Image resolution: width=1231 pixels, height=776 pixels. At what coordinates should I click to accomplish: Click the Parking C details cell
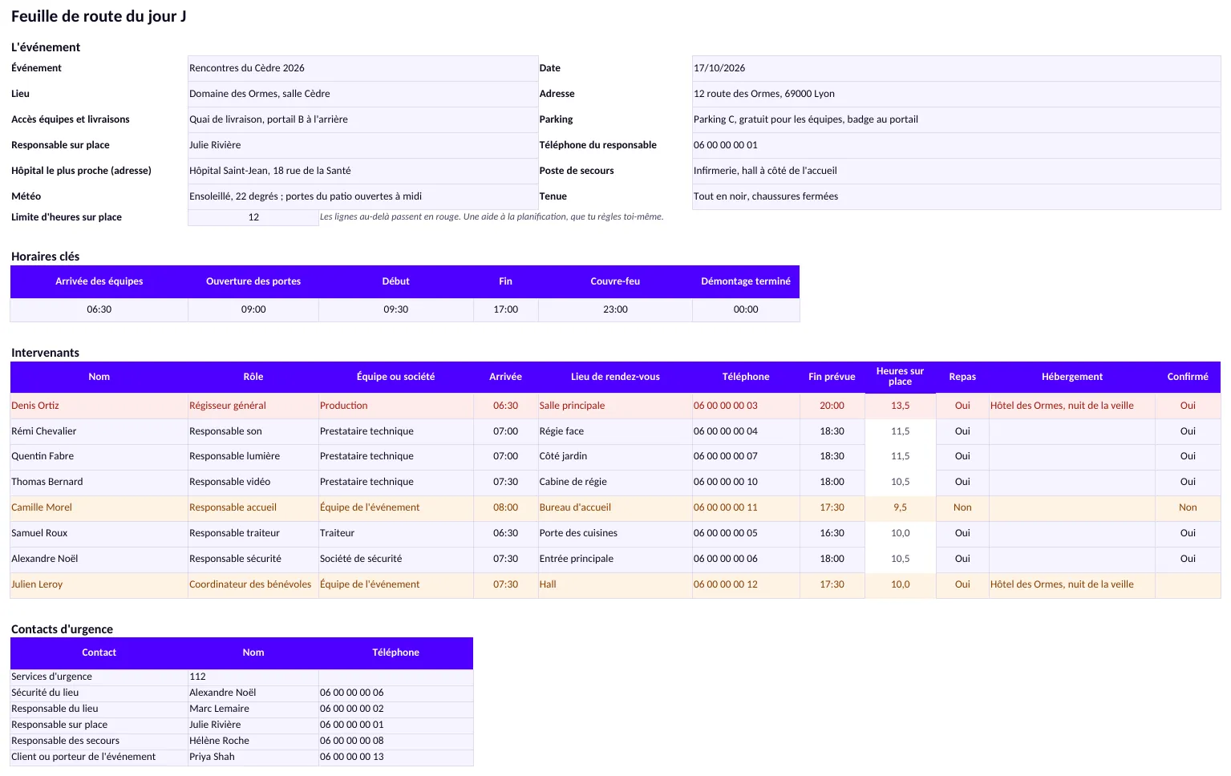956,119
